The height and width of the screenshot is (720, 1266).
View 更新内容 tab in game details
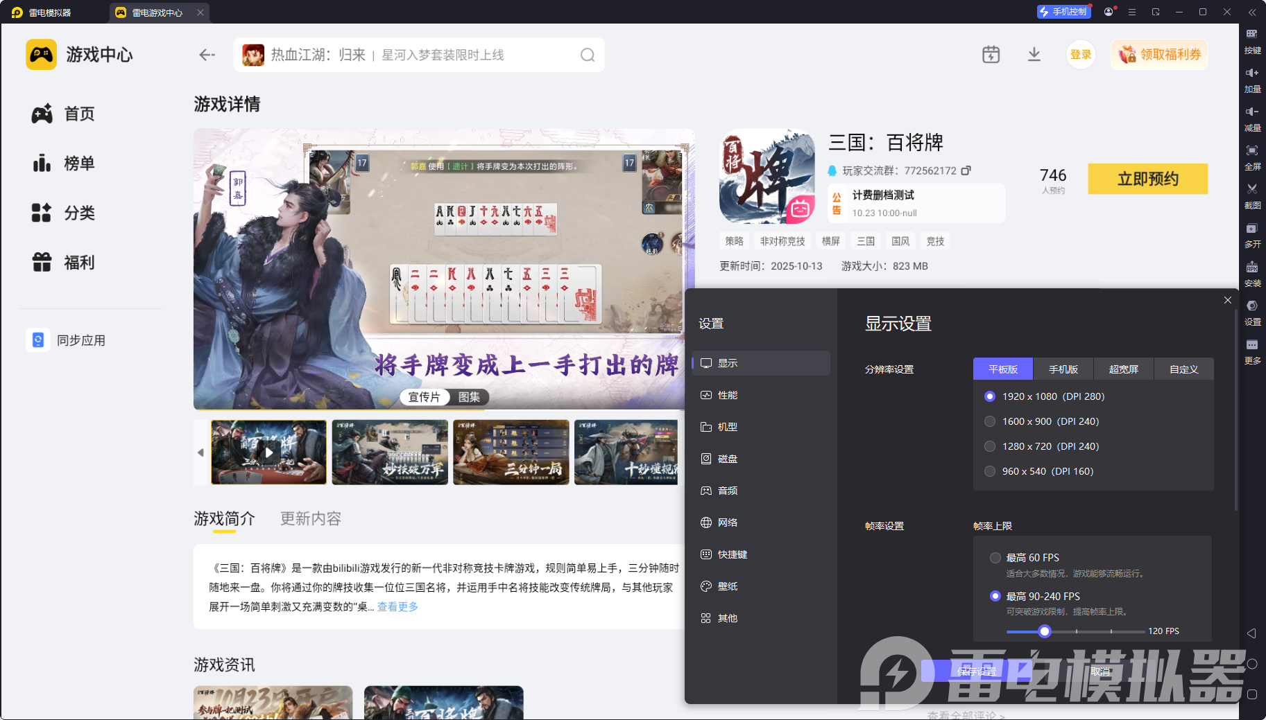click(x=309, y=518)
